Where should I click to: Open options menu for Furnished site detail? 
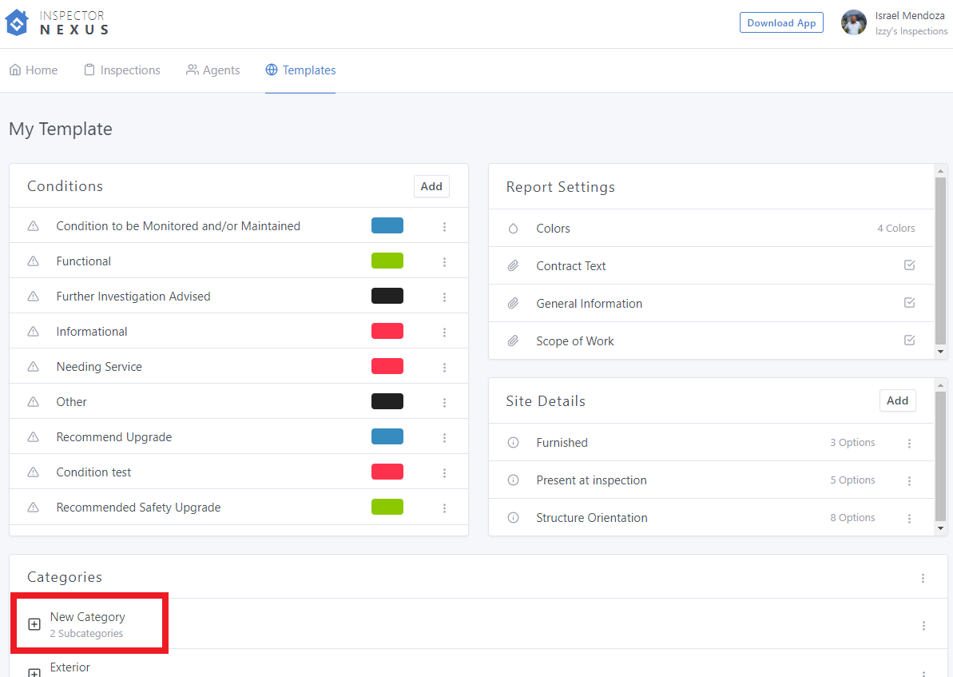tap(909, 444)
